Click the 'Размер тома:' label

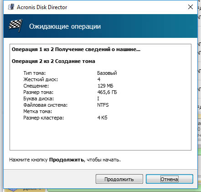click(38, 92)
